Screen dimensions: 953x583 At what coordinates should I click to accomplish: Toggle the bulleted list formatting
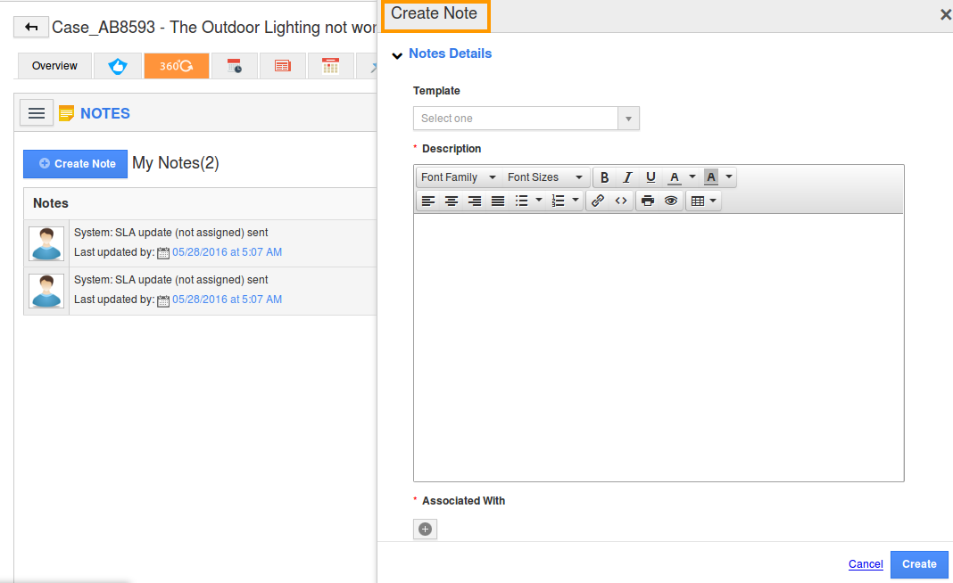(524, 200)
